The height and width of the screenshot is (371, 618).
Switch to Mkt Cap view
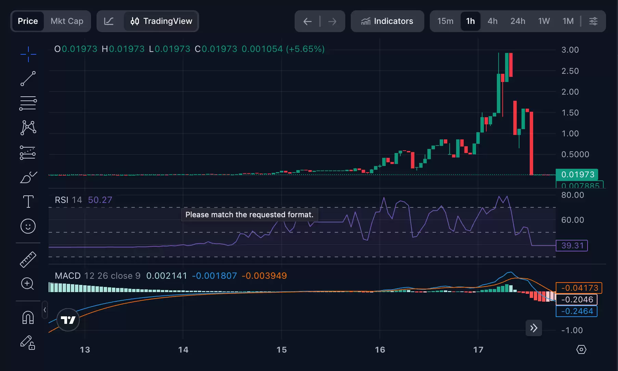(x=67, y=21)
